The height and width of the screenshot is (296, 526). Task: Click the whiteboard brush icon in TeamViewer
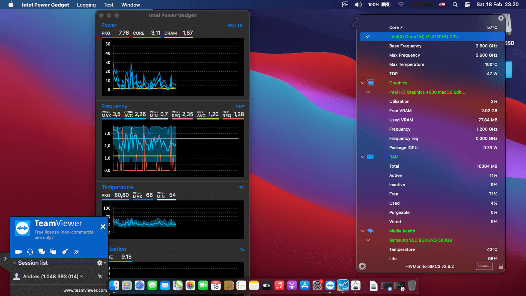coord(65,252)
